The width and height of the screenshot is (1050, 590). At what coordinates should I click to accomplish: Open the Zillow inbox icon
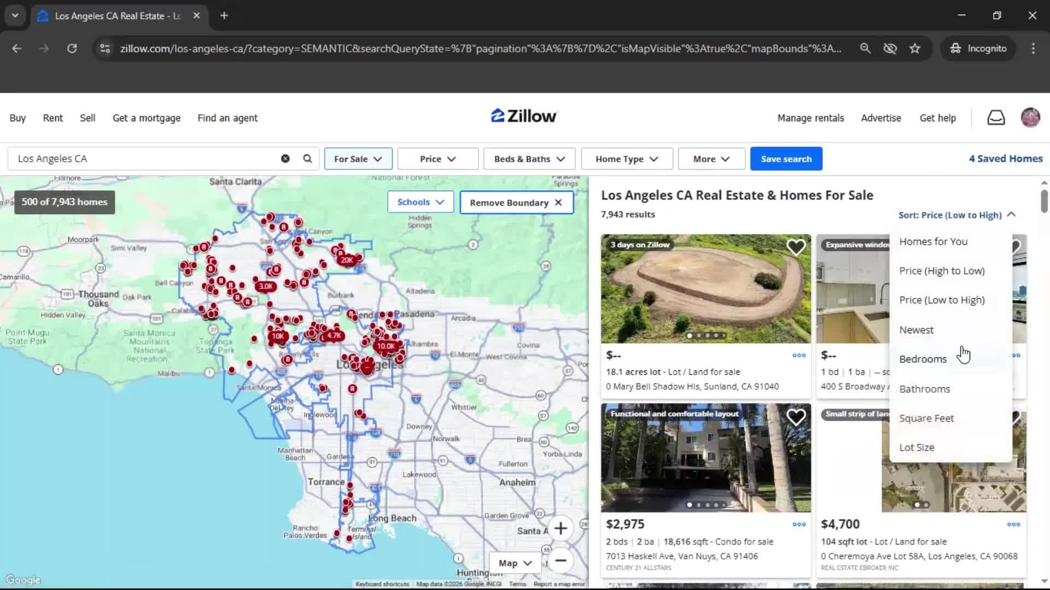coord(996,117)
